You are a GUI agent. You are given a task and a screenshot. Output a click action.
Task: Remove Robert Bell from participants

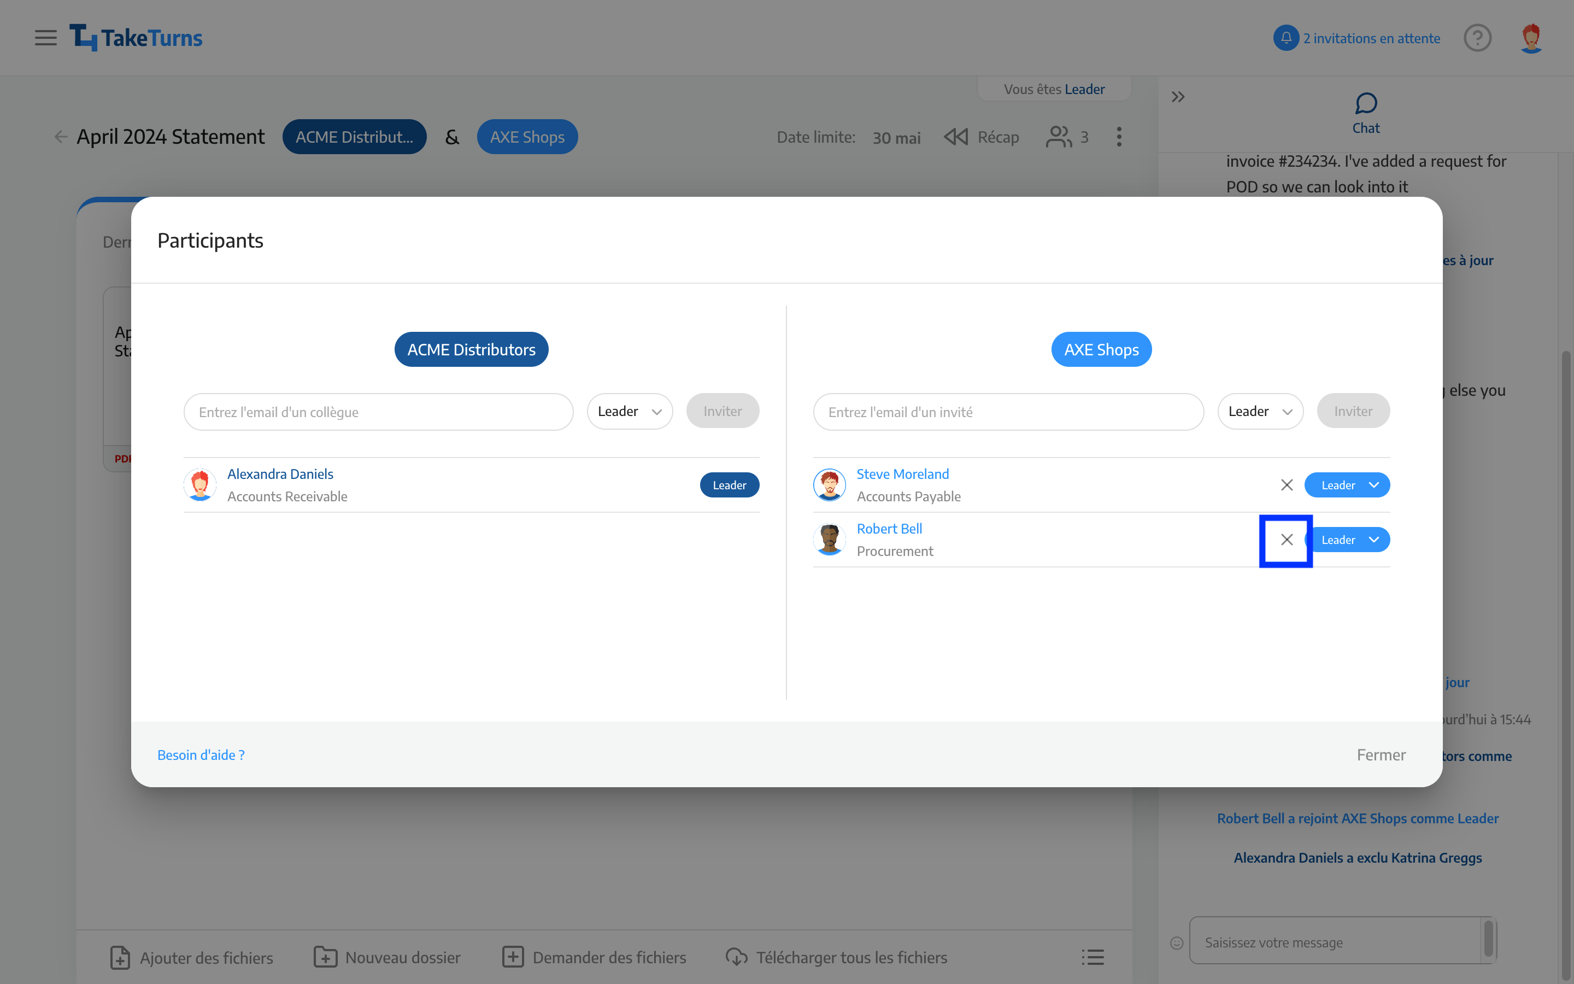[1287, 540]
